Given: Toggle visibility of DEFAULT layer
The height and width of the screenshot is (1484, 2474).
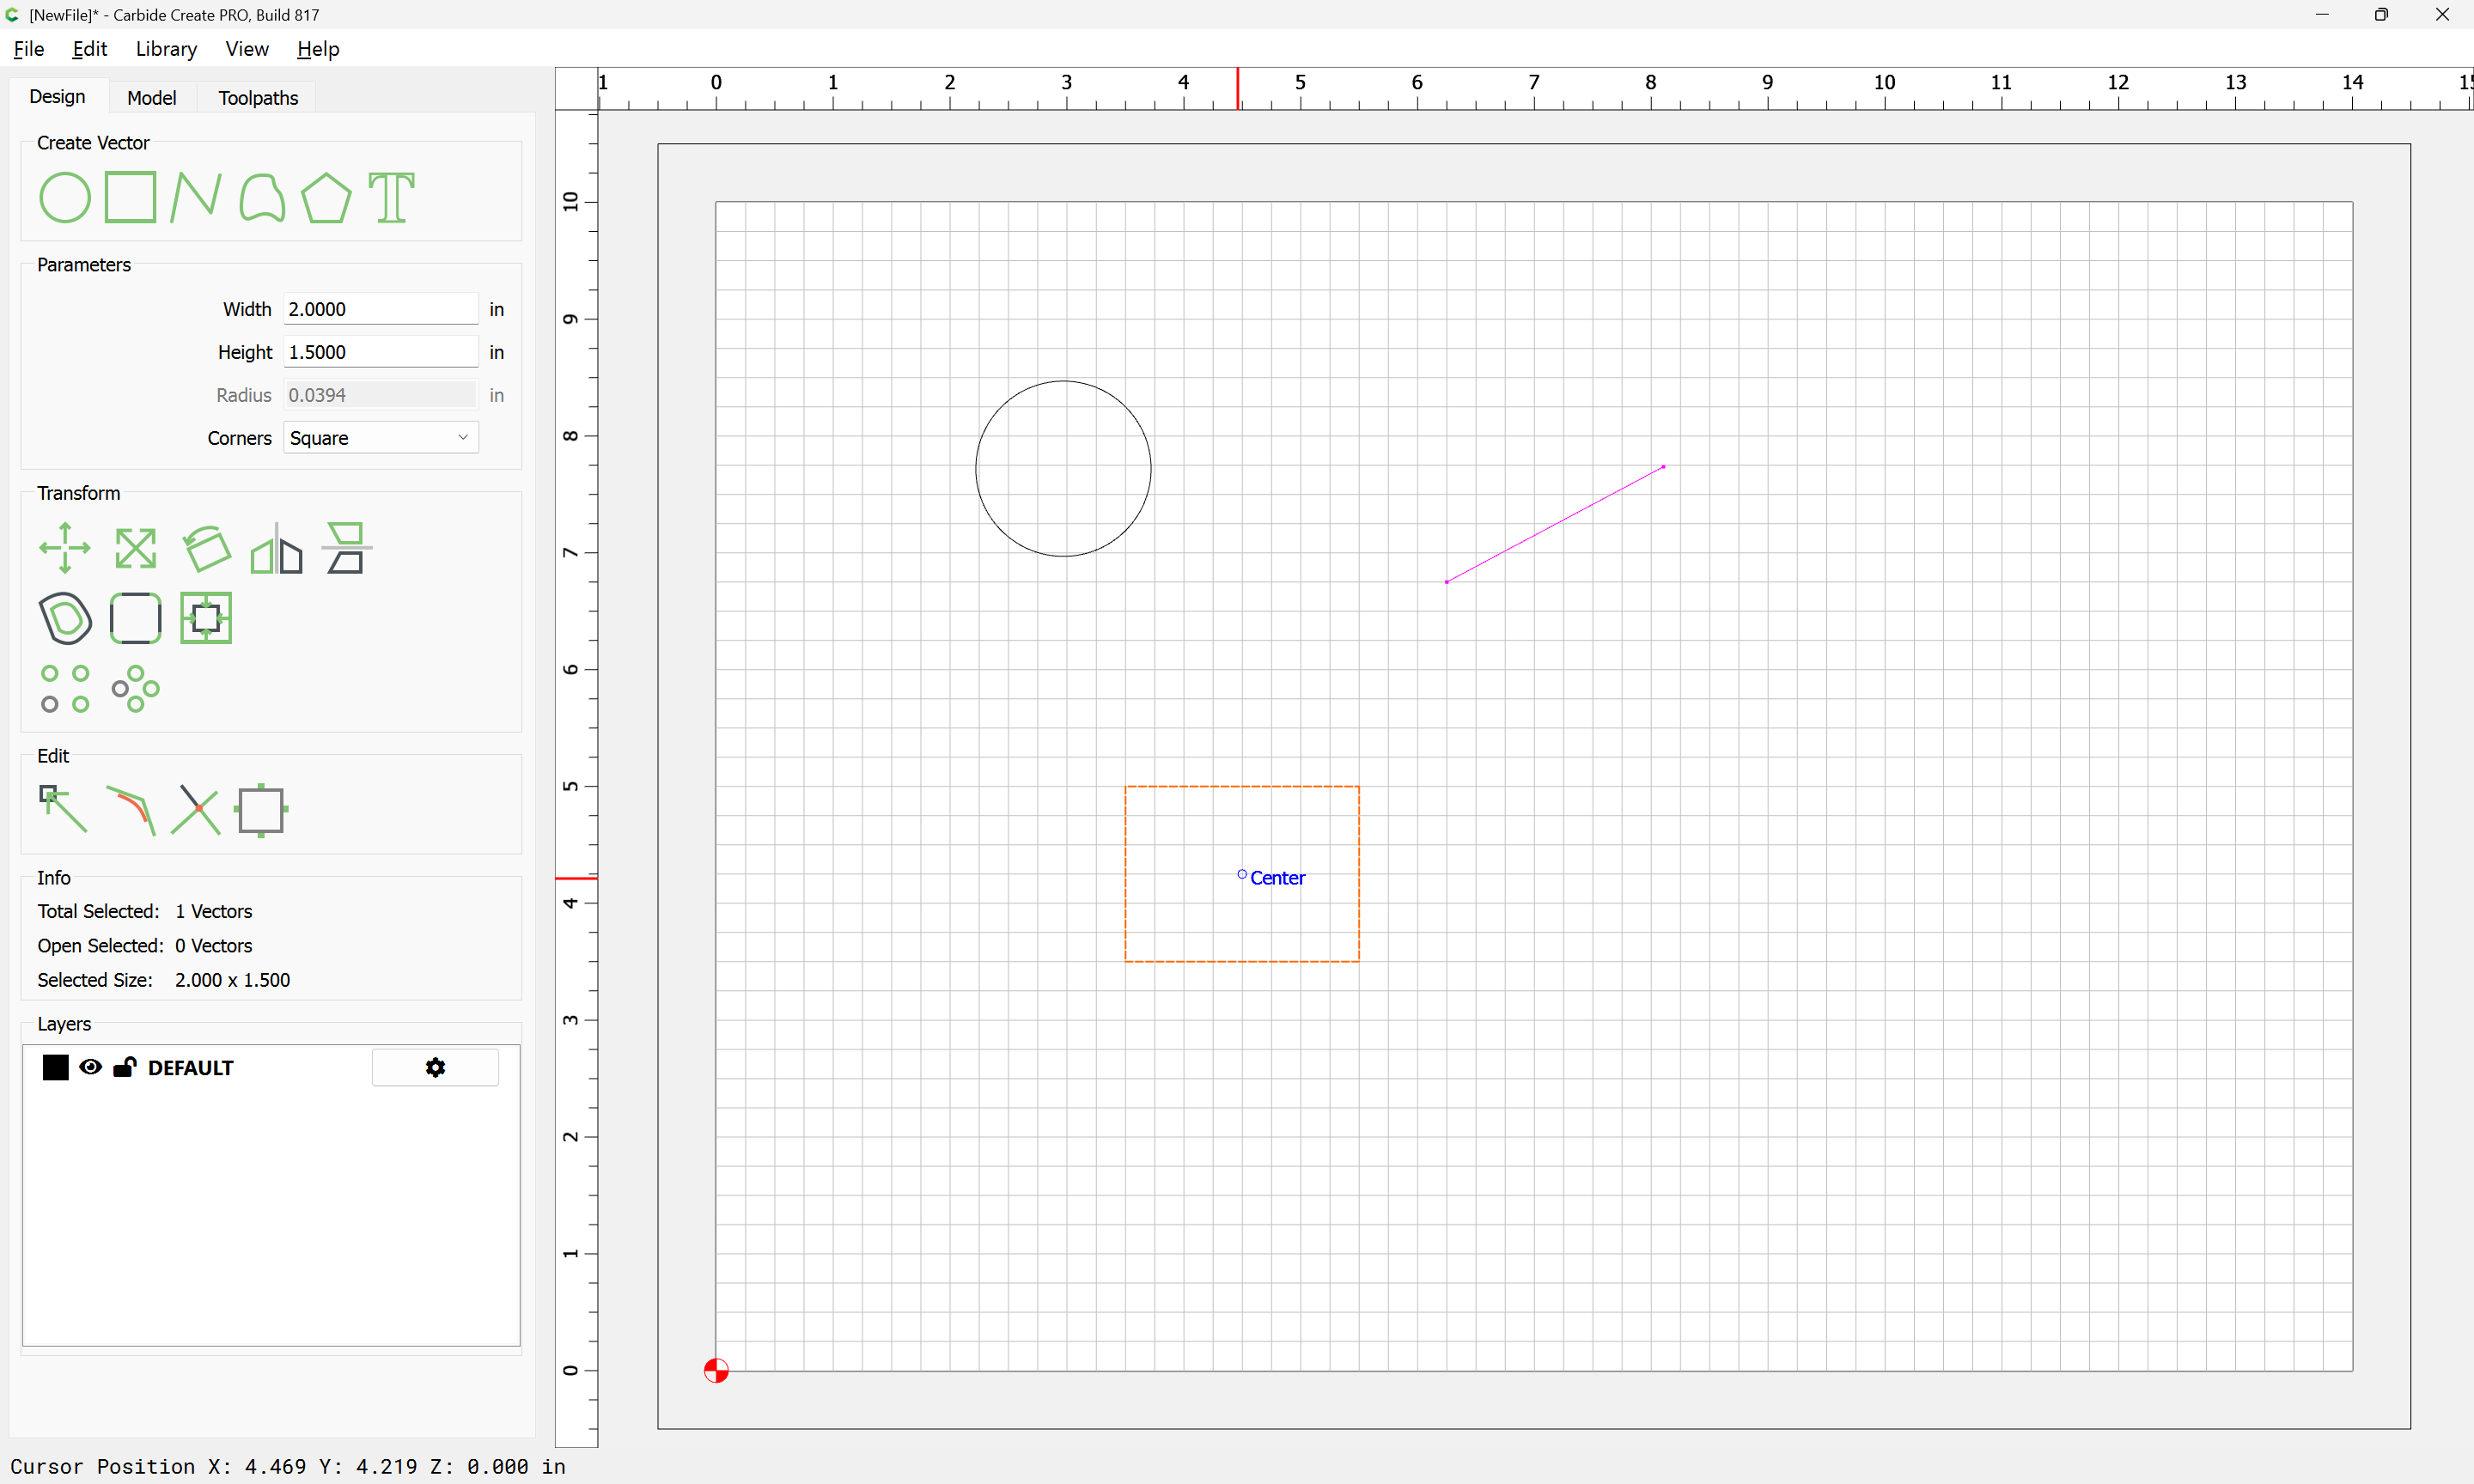Looking at the screenshot, I should [x=90, y=1067].
